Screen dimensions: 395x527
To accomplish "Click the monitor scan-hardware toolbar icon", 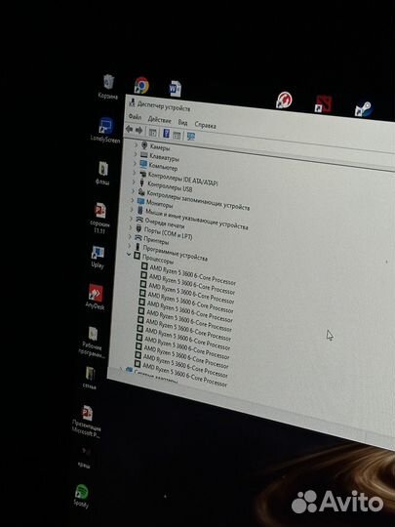I will 191,136.
